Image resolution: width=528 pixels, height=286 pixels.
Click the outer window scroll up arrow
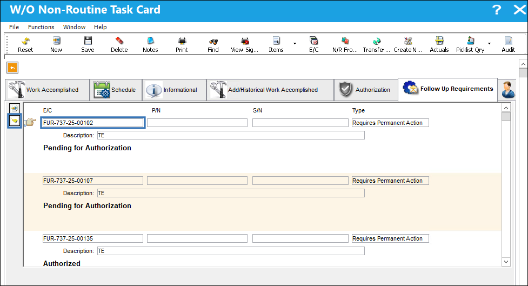click(523, 64)
